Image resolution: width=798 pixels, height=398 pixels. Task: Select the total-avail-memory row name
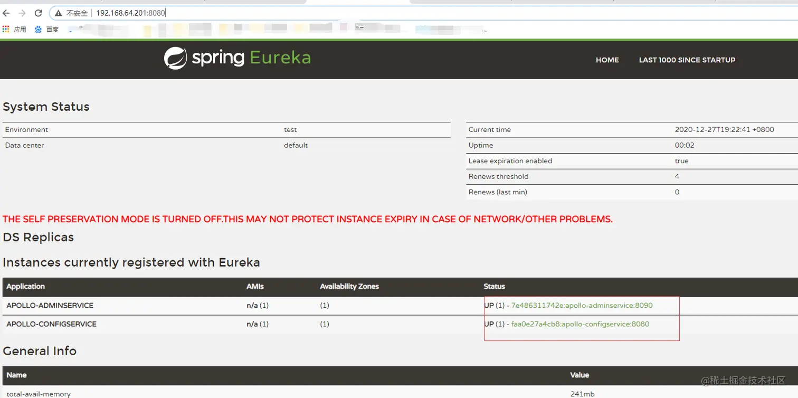39,394
